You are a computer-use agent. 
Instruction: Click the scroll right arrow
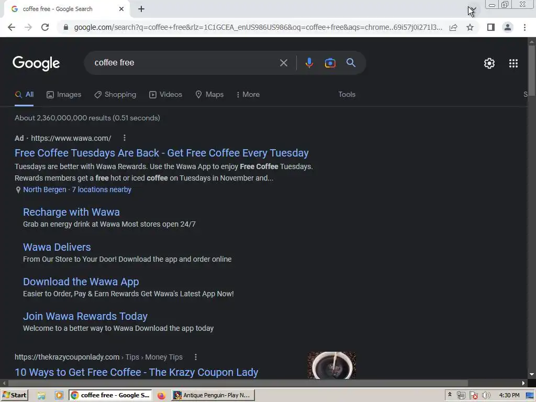pyautogui.click(x=523, y=383)
